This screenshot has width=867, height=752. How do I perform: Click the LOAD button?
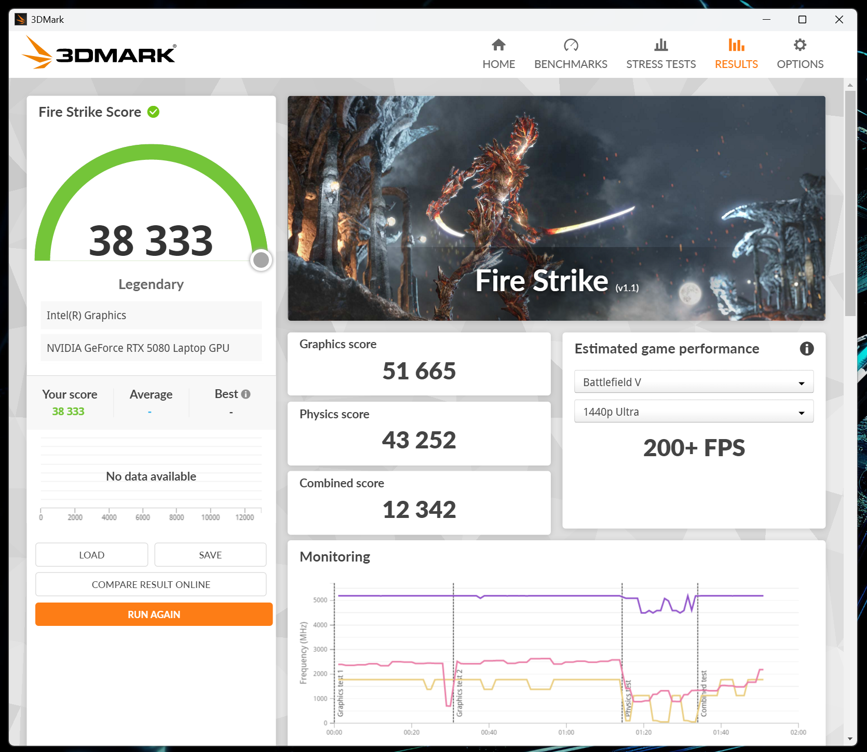(x=91, y=555)
